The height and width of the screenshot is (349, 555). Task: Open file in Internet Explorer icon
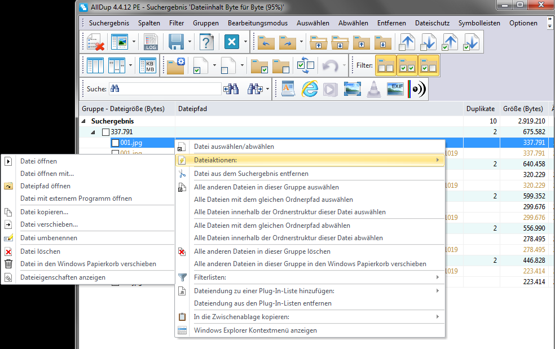tap(310, 89)
